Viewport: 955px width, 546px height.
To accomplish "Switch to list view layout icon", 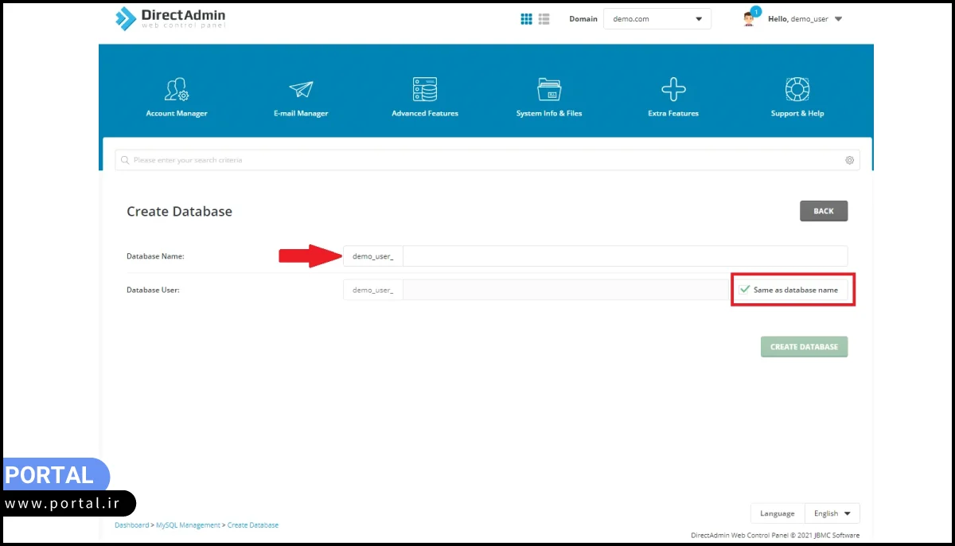I will pyautogui.click(x=544, y=19).
